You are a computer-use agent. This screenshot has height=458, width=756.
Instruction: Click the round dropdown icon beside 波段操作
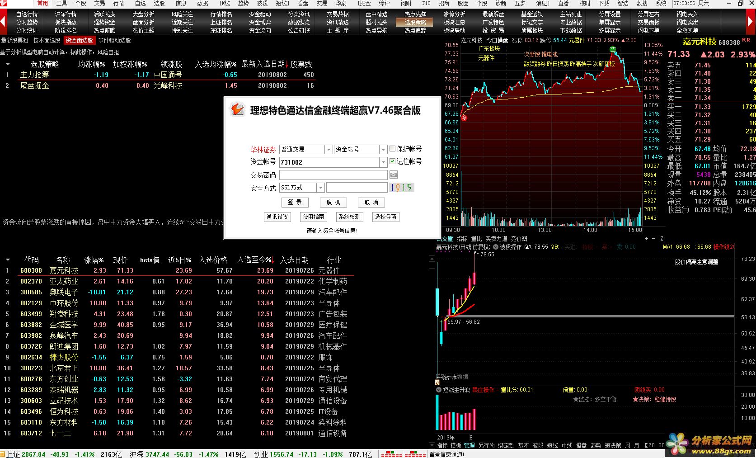pyautogui.click(x=496, y=247)
